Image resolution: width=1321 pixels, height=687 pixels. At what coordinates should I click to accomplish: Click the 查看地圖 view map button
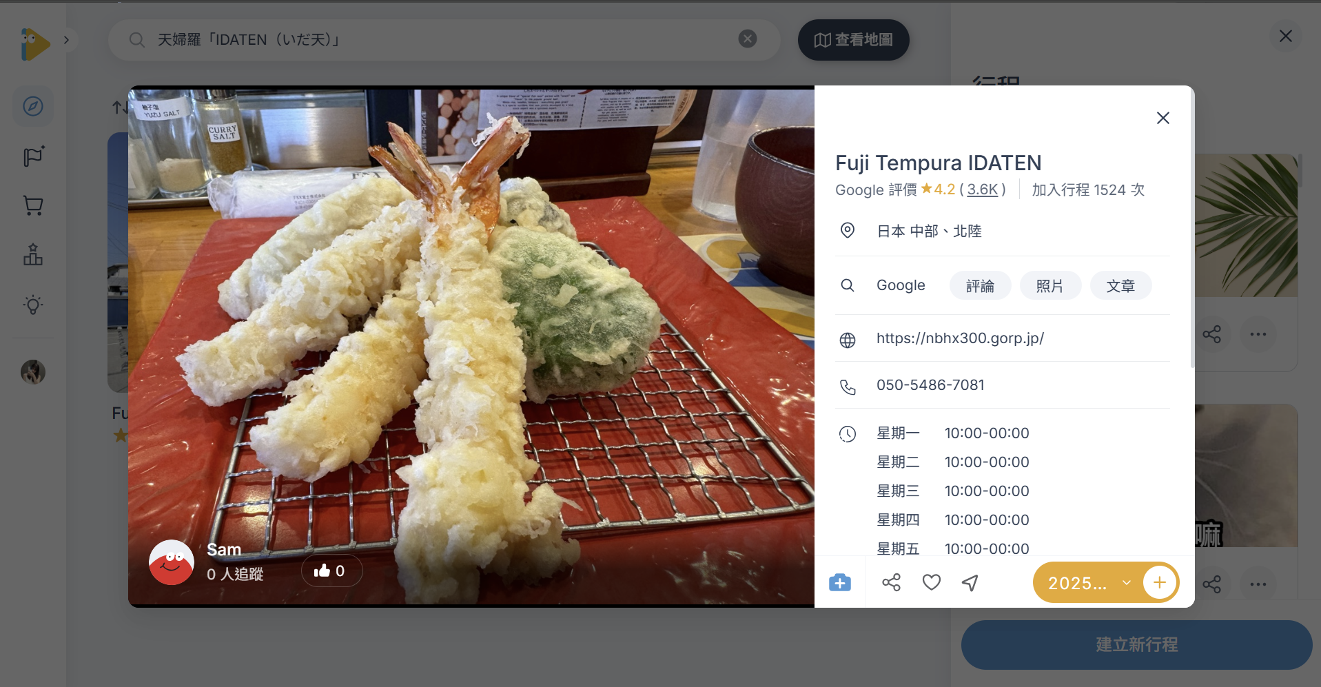click(853, 40)
